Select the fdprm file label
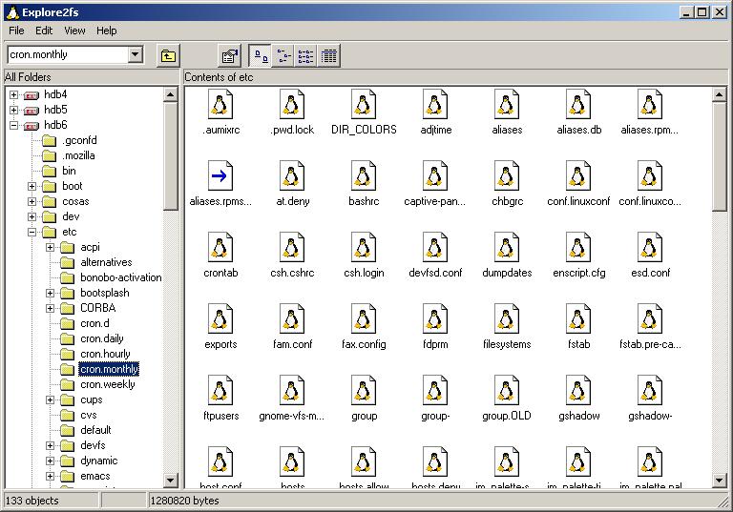Viewport: 733px width, 512px height. (435, 345)
